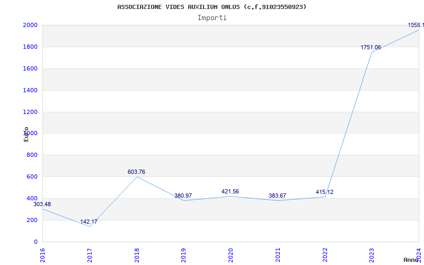The image size is (424, 265).
Task: Click the Euro y-axis title
Action: coord(26,134)
